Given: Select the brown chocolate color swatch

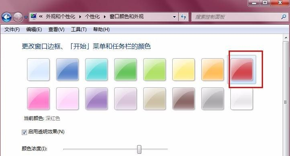Looking at the screenshot, I should (x=184, y=99).
